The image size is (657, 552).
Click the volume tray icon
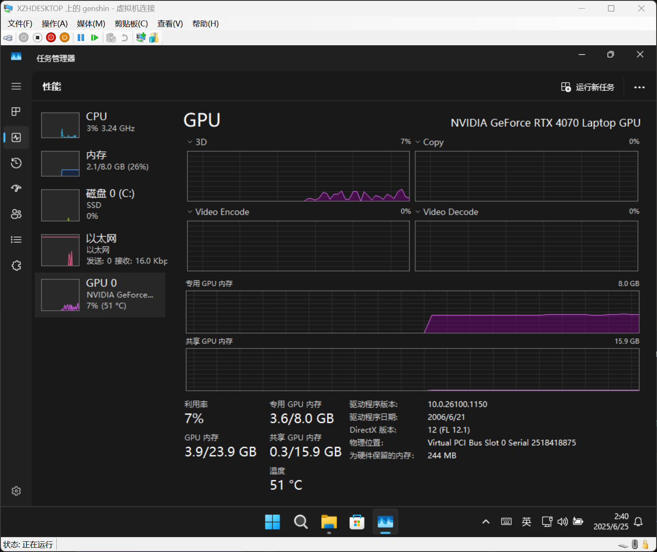563,521
